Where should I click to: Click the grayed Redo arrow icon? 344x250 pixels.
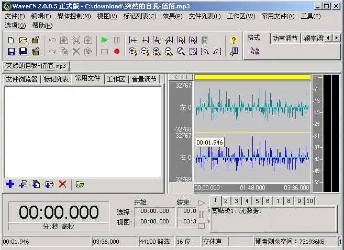click(x=52, y=52)
